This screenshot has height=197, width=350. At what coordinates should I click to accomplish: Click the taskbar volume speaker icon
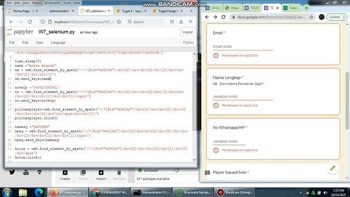[325, 193]
